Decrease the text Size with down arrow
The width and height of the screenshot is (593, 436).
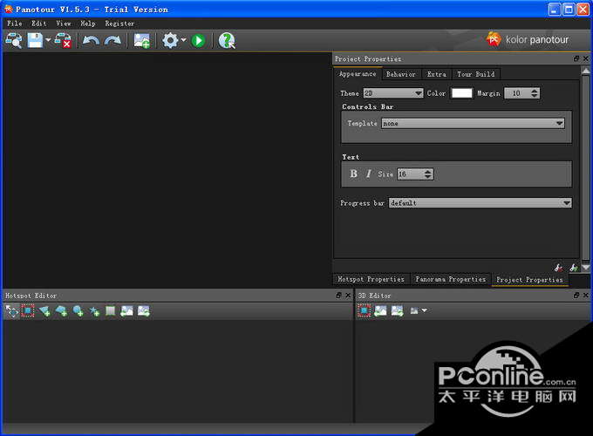(x=427, y=177)
